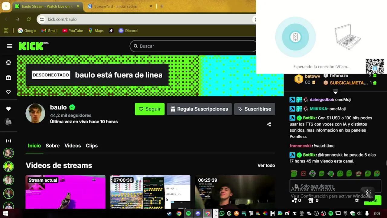Click the Suscribirse button

pyautogui.click(x=255, y=109)
